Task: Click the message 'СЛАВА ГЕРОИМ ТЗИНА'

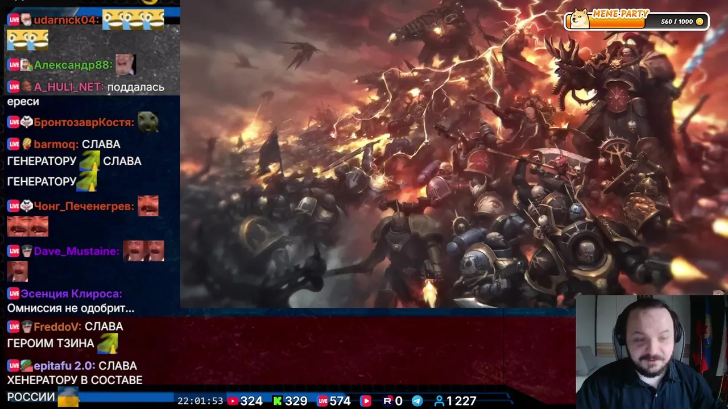Action: (x=65, y=335)
